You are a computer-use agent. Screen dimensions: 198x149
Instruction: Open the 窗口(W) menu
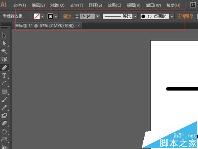click(153, 5)
